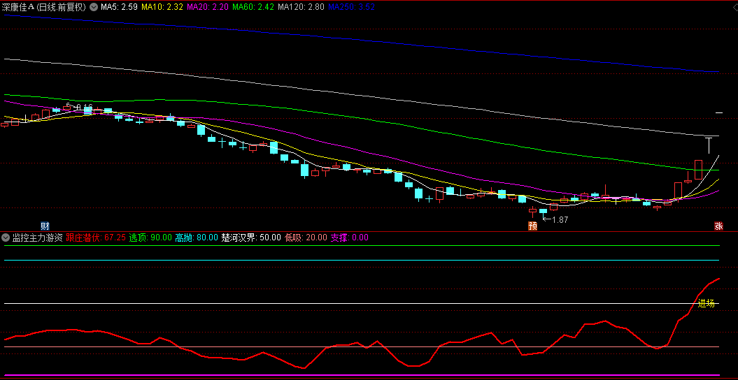This screenshot has width=738, height=380.
Task: Click the yellow 进场 entry signal label
Action: pyautogui.click(x=706, y=303)
